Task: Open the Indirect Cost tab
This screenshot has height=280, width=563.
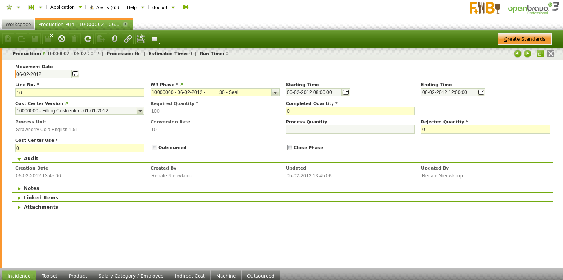Action: [x=190, y=276]
